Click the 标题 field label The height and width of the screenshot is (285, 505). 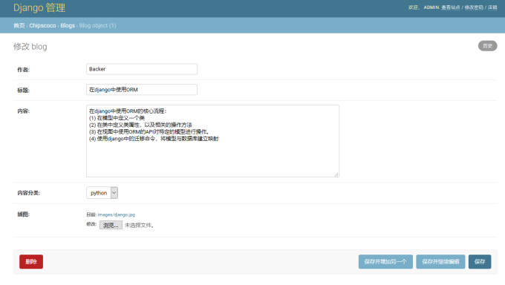pos(23,90)
